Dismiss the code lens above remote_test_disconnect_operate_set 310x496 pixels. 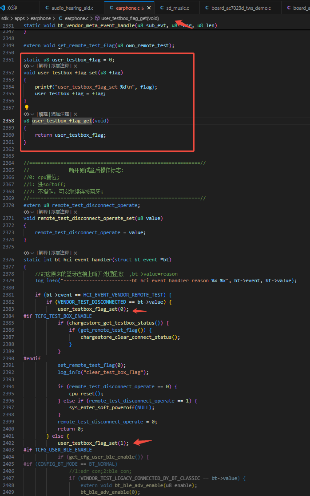click(x=76, y=212)
